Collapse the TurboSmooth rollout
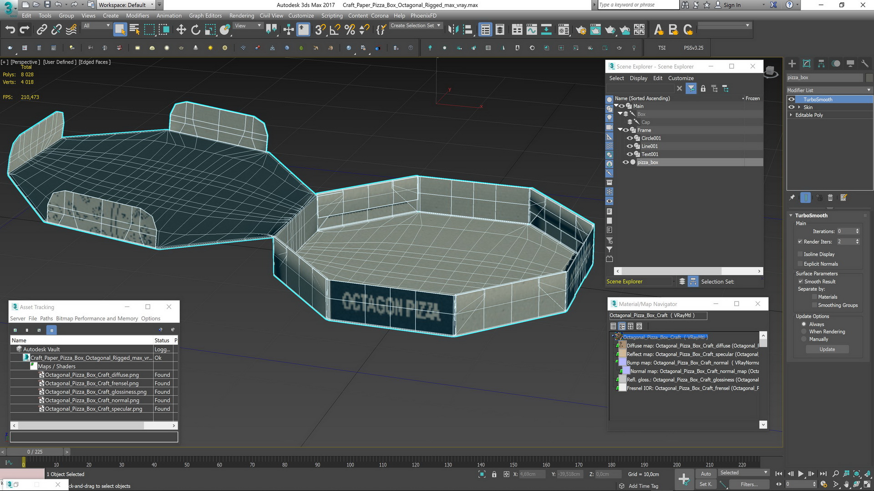The width and height of the screenshot is (874, 491). pos(791,215)
